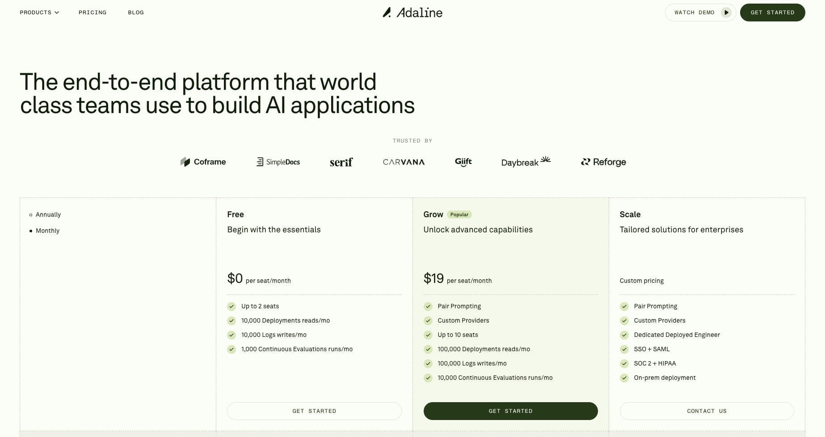Click the 'SOC 2 + HIPAA' feature text
The image size is (825, 437).
coord(655,363)
